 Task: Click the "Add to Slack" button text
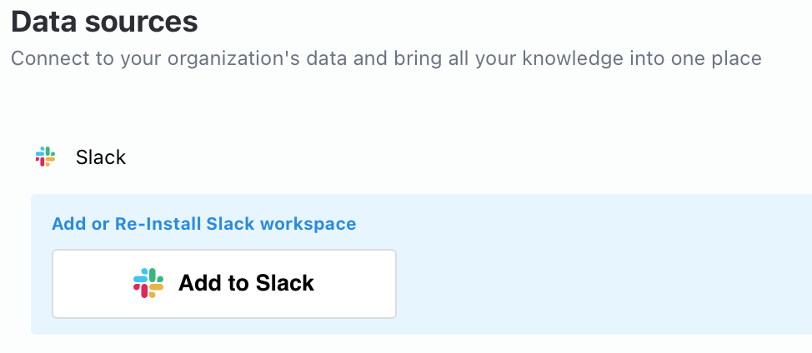(x=246, y=283)
